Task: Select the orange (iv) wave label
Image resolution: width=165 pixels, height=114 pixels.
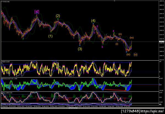Action: pyautogui.click(x=131, y=38)
